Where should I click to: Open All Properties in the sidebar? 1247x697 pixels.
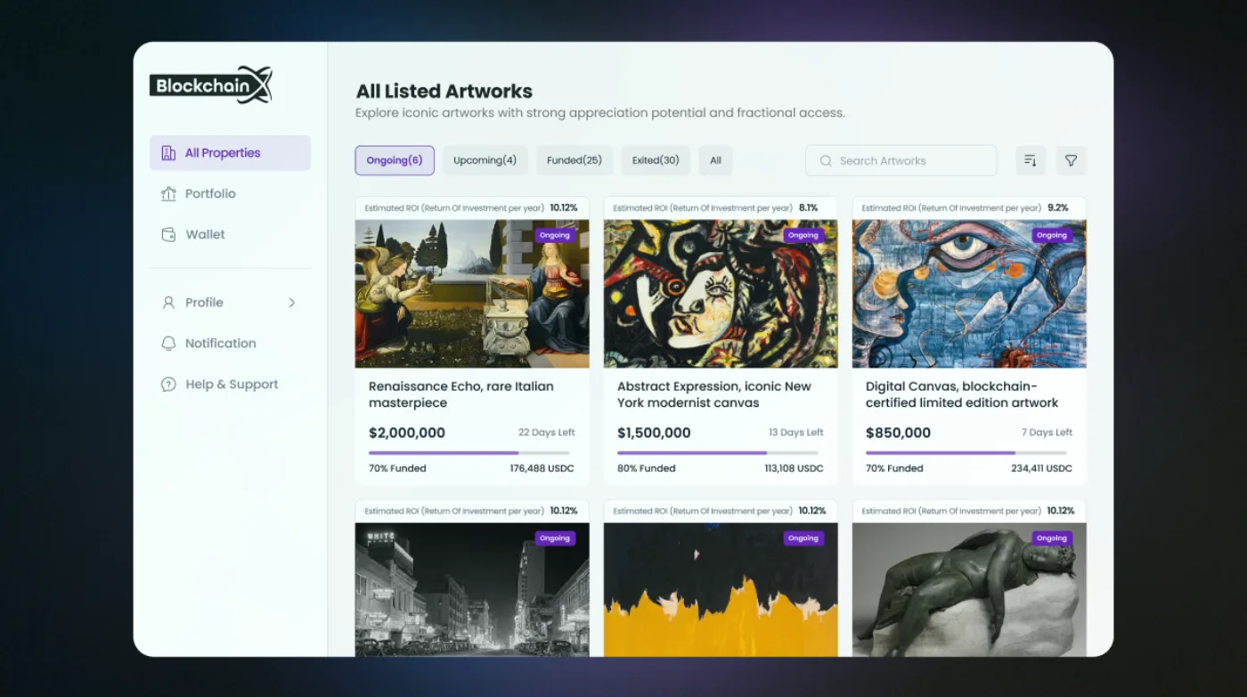tap(230, 153)
